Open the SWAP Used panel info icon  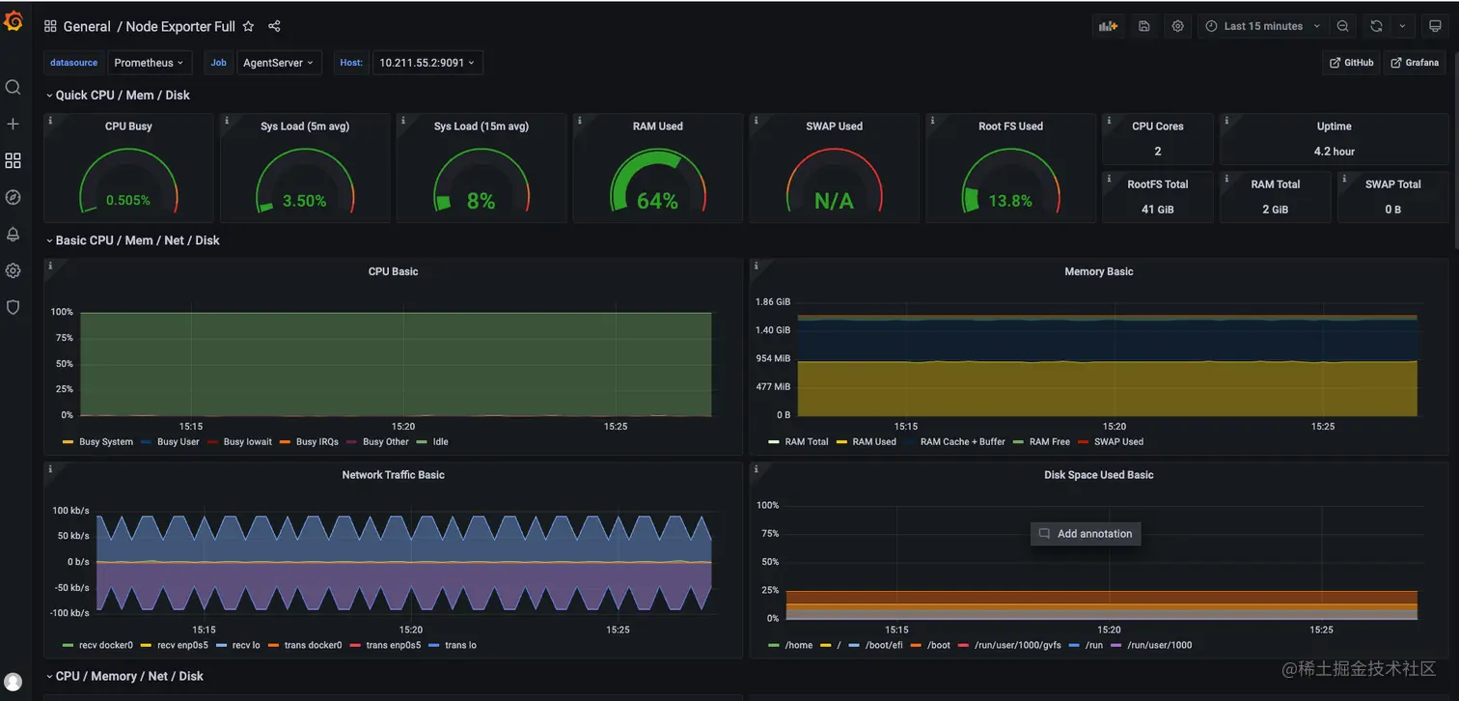pyautogui.click(x=757, y=121)
